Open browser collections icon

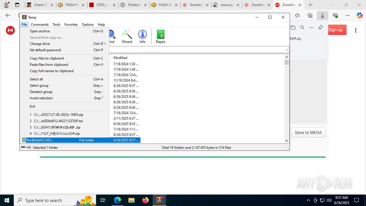click(310, 16)
